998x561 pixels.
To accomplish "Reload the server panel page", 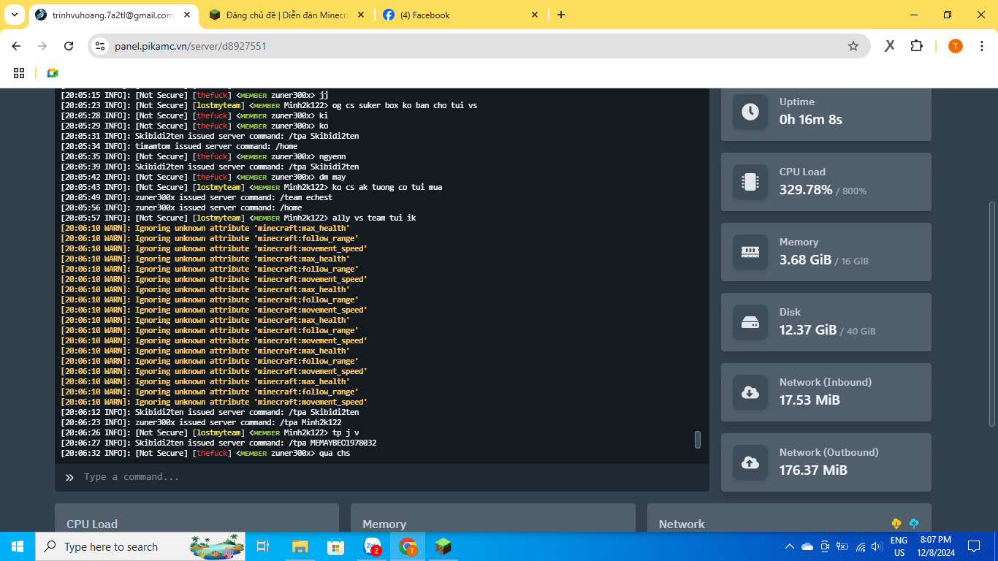I will click(69, 46).
